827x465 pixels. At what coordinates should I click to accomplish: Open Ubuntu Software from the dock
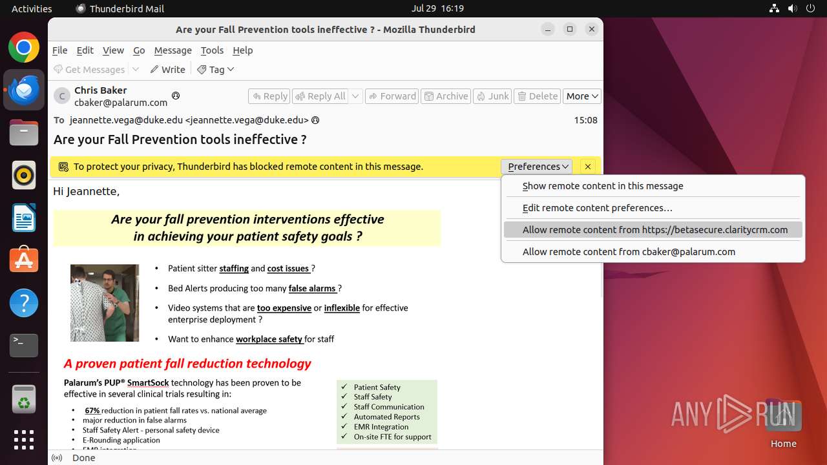click(x=24, y=260)
